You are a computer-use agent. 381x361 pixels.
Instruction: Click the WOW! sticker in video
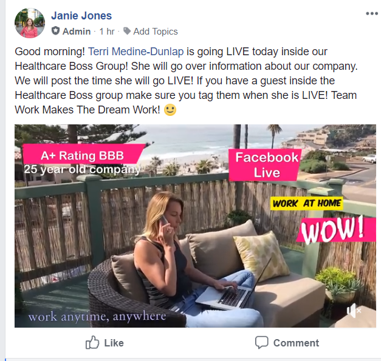pyautogui.click(x=335, y=229)
